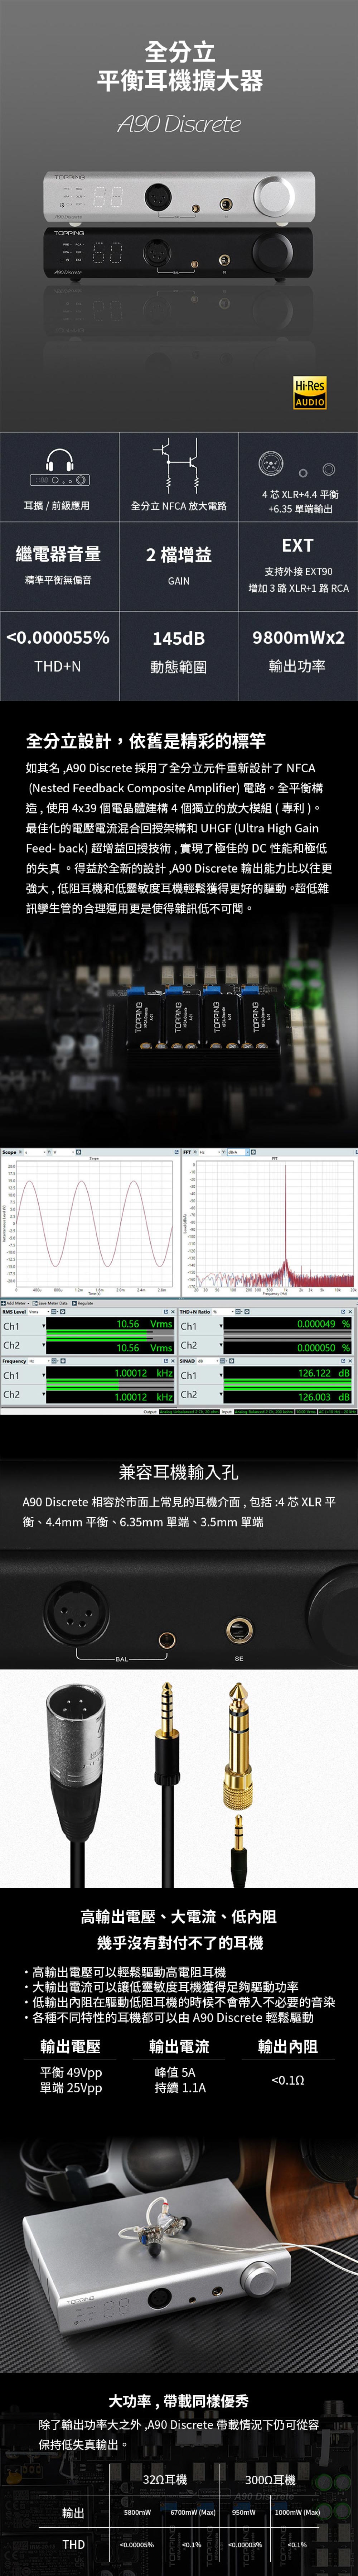Click the "6700mW (Max)" table cell

(193, 2512)
